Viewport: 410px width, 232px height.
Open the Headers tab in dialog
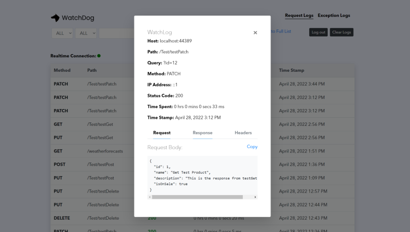243,133
